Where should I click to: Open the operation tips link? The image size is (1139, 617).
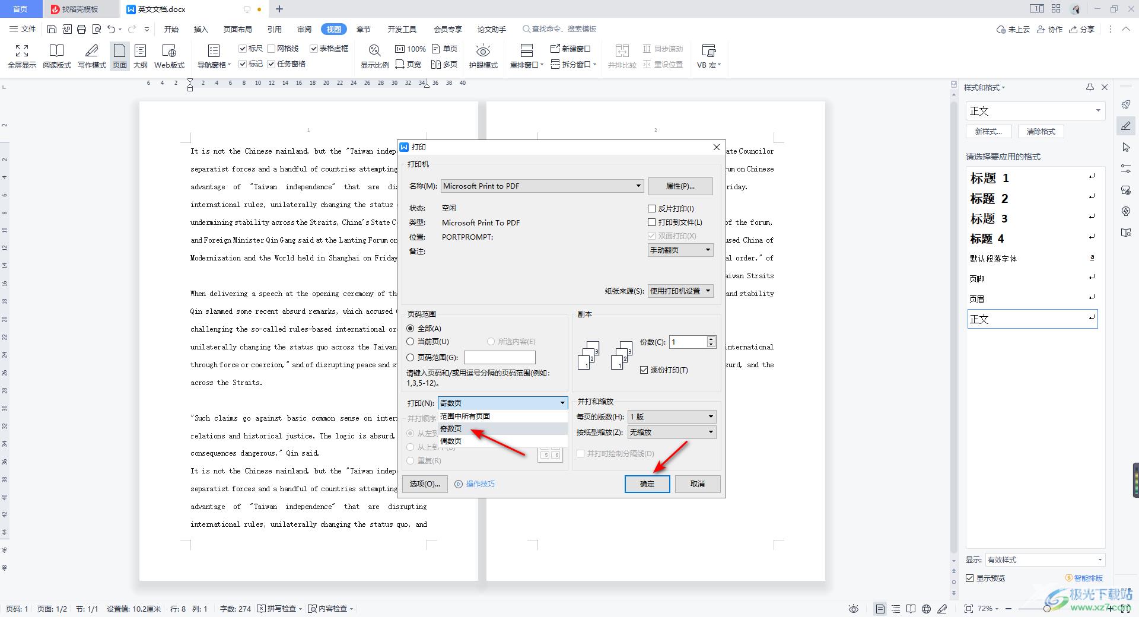click(x=475, y=484)
